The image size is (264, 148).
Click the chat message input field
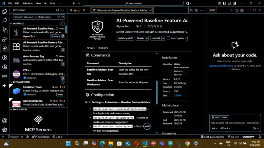point(235,123)
